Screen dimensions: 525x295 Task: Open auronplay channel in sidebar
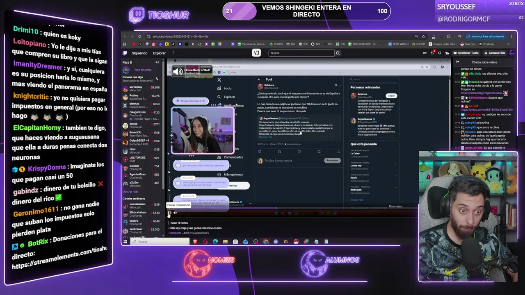coord(142,88)
